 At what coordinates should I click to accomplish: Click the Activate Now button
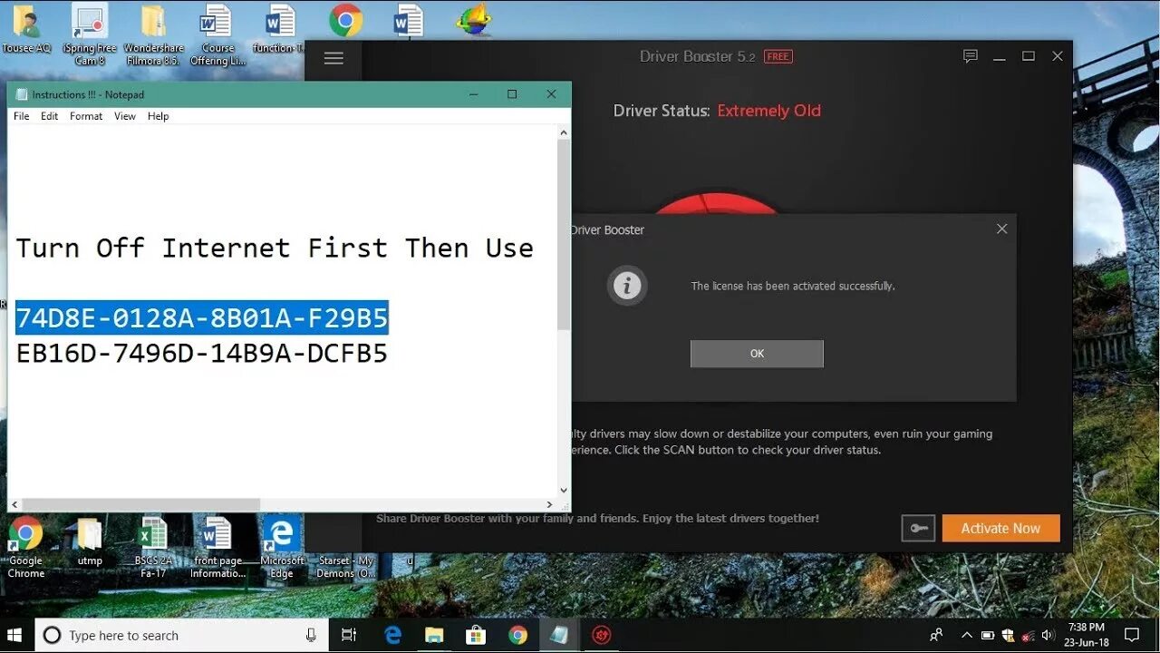coord(1000,529)
